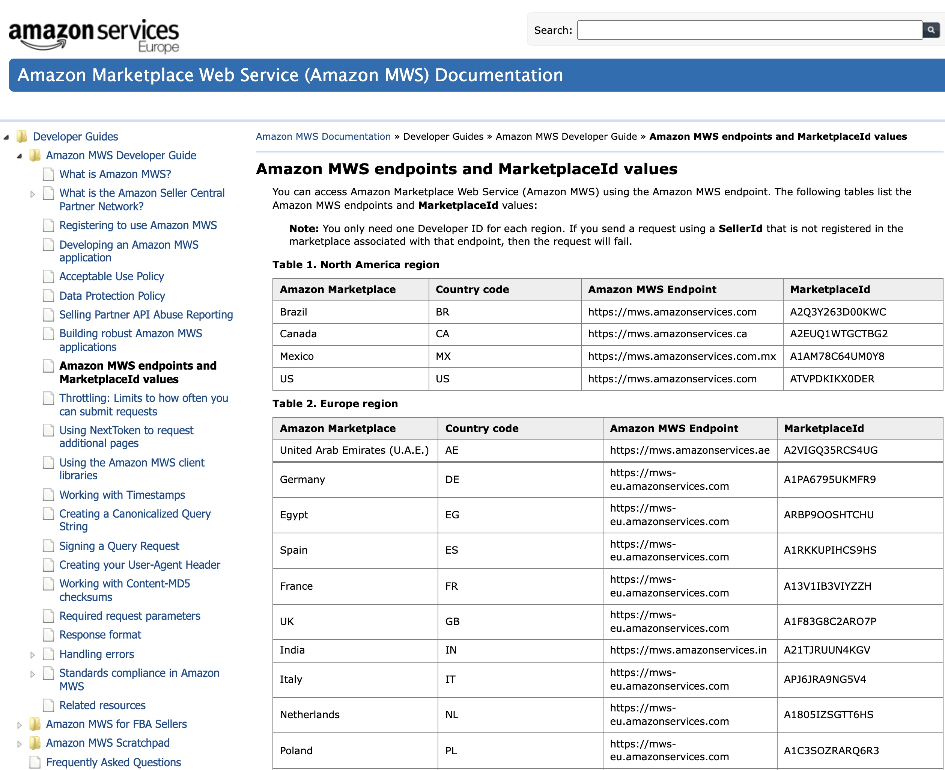
Task: Open the Acceptable Use Policy link
Action: coord(112,276)
